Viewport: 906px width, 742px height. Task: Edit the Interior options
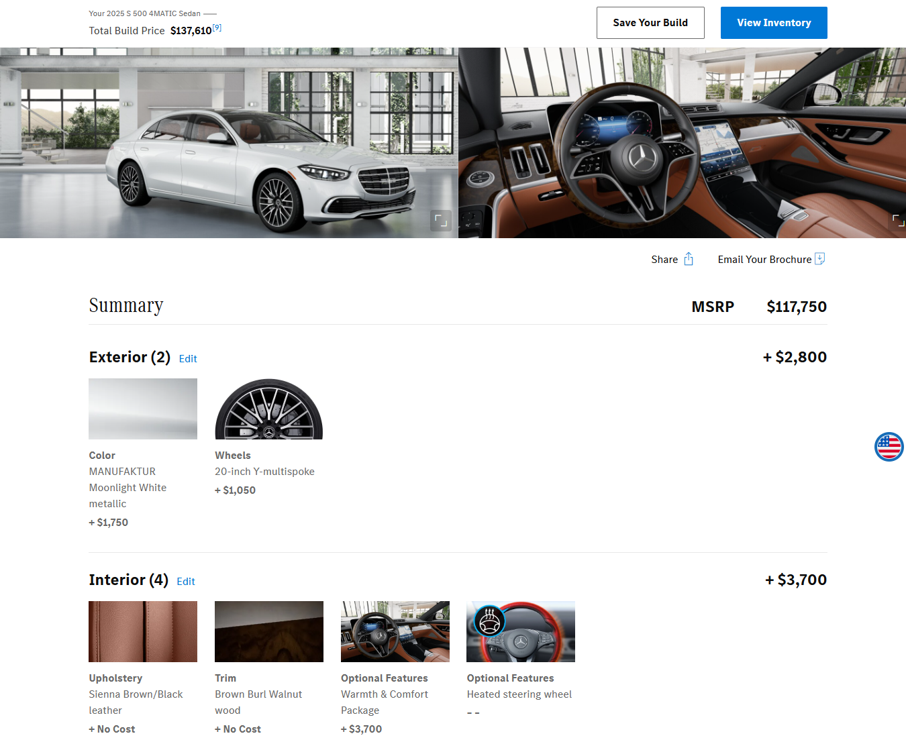[x=186, y=582]
